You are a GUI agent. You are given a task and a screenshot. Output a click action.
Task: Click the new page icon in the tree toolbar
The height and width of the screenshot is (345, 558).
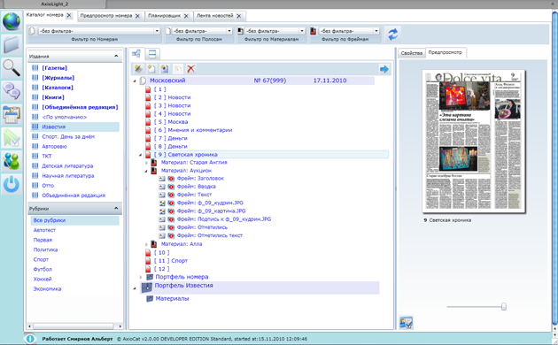point(151,69)
